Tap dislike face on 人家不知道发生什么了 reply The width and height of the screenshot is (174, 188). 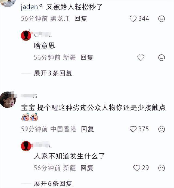[x=161, y=168]
